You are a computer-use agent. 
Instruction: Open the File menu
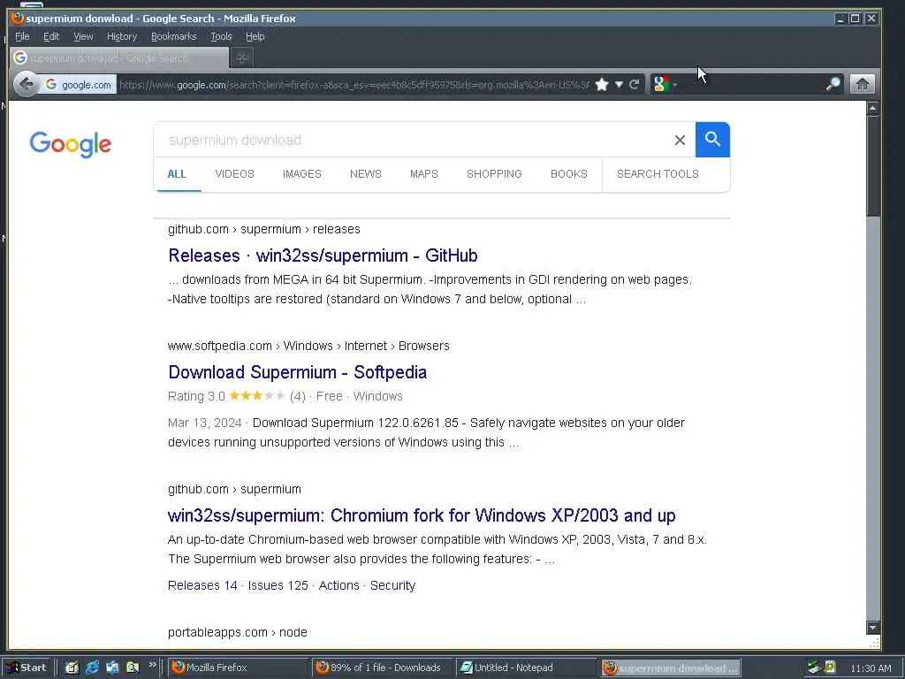(22, 36)
